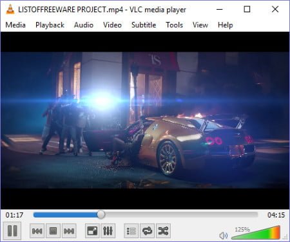Set volume on the 125% volume slider

(x=256, y=232)
